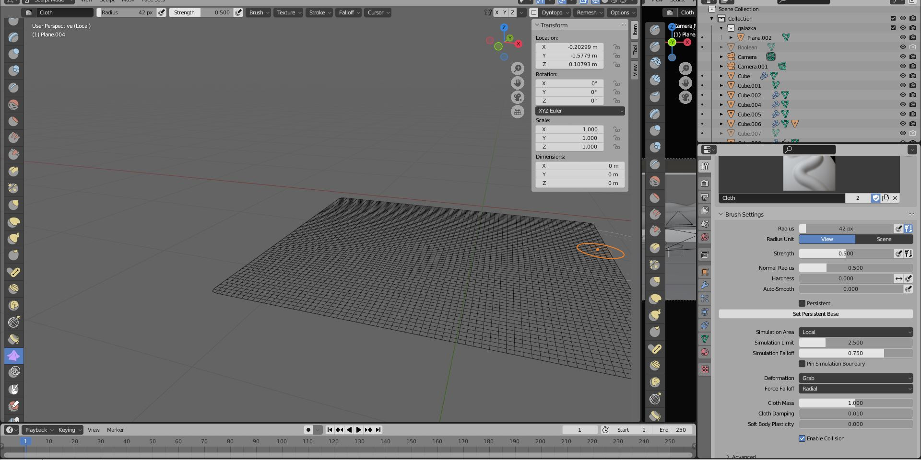Select the Fill brush in main viewport toolbar

[14, 138]
